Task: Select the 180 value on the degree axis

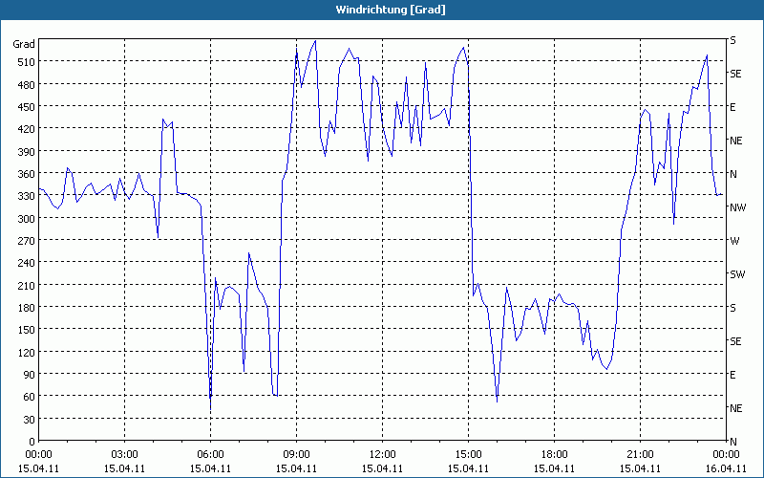Action: click(27, 307)
